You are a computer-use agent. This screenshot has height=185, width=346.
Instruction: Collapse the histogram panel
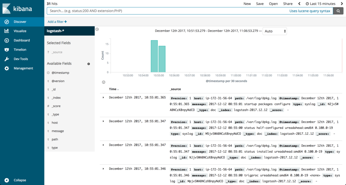pos(104,82)
